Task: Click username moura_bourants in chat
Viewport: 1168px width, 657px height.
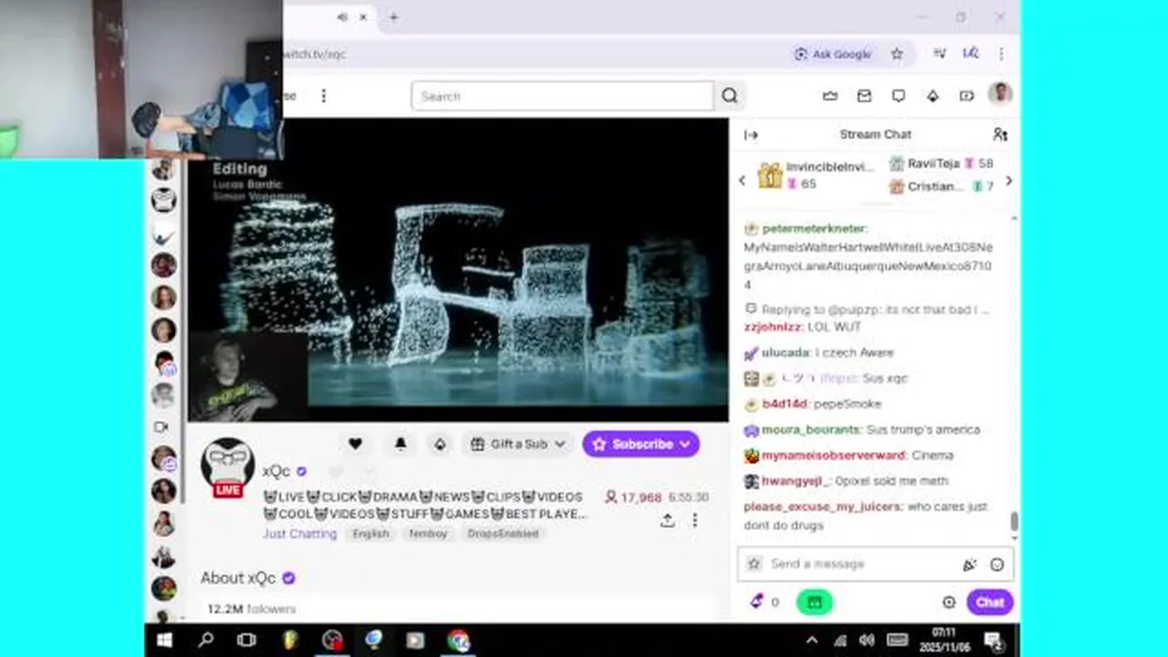Action: (810, 429)
